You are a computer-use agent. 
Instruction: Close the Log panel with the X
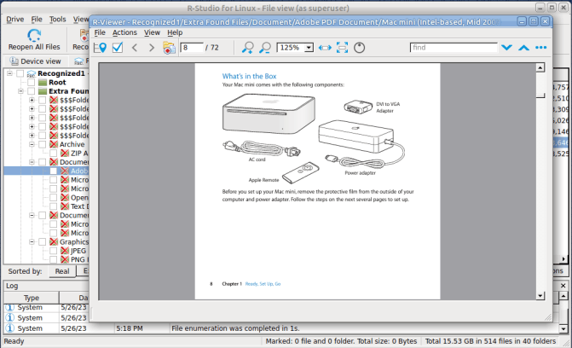563,286
